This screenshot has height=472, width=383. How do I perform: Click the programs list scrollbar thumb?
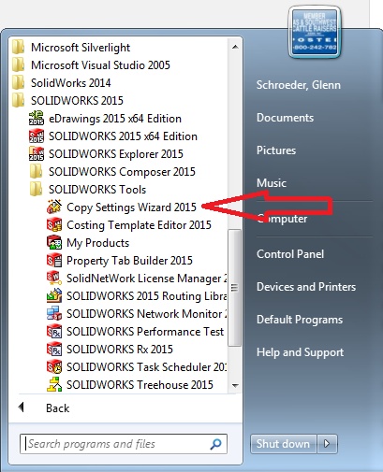coord(234,288)
